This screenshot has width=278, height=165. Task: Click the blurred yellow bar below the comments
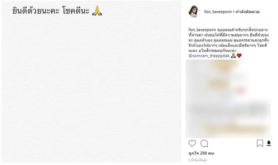tap(236, 129)
